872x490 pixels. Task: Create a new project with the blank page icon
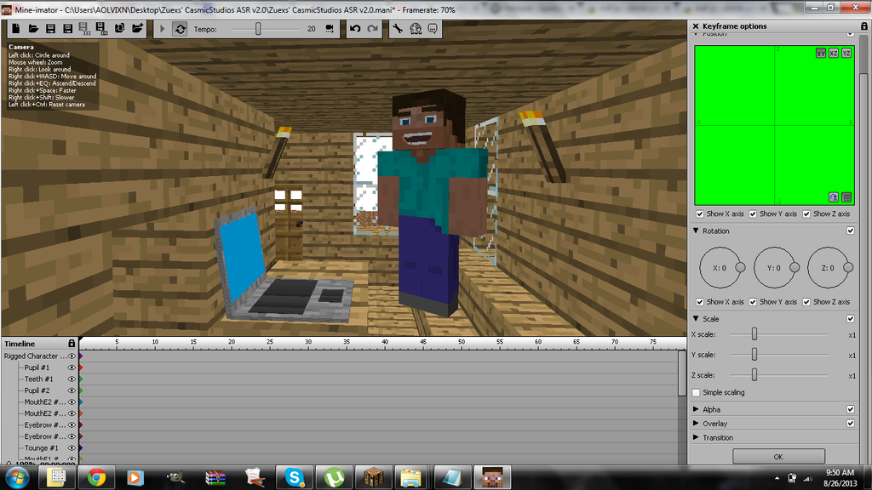[15, 29]
